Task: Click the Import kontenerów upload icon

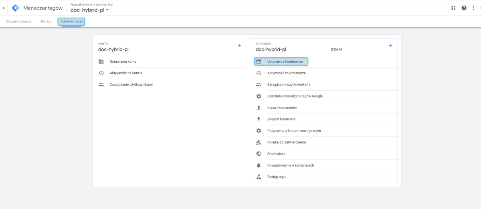Action: tap(259, 108)
